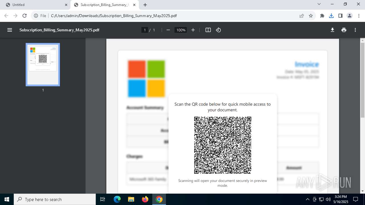The width and height of the screenshot is (365, 205).
Task: Close the Untitled tab
Action: [x=66, y=5]
